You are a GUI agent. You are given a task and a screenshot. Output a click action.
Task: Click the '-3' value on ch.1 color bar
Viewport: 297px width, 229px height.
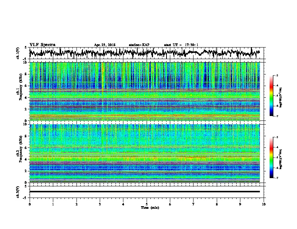click(x=276, y=75)
